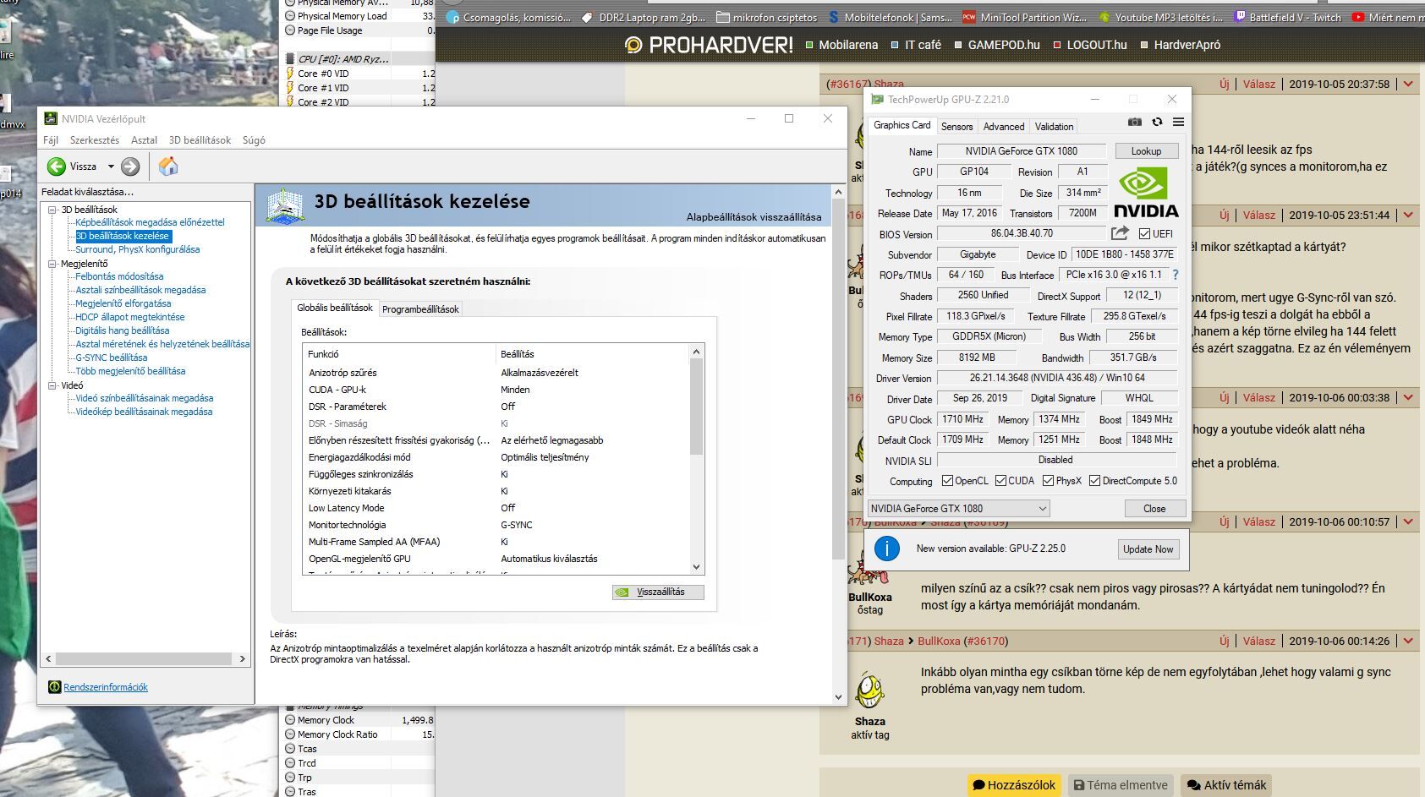The image size is (1425, 797).
Task: Click Válasz on the 2019-10-06 00:10:57 post
Action: coord(1258,522)
